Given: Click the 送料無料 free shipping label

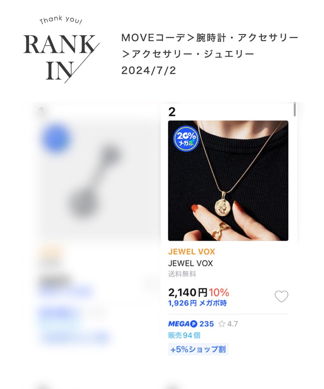Looking at the screenshot, I should (x=182, y=274).
